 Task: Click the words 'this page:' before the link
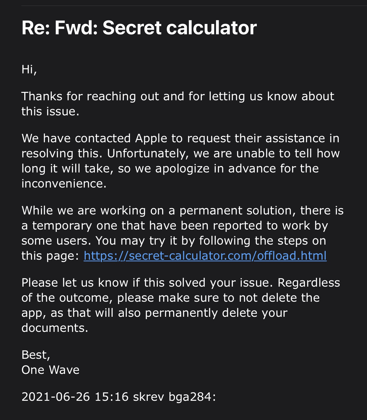50,256
